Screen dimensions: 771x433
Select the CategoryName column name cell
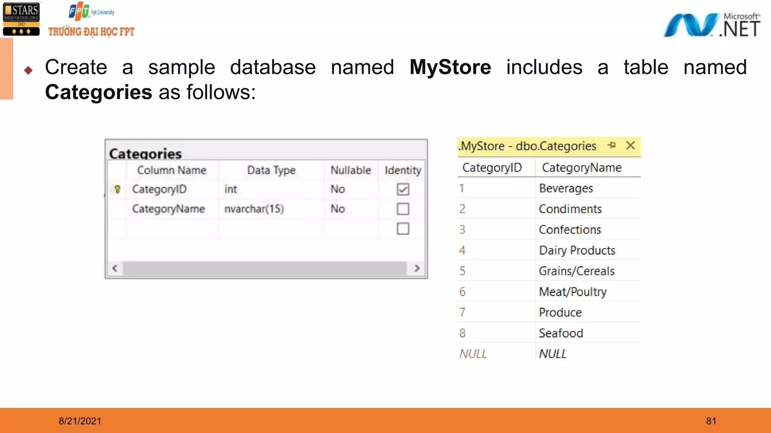click(x=172, y=209)
